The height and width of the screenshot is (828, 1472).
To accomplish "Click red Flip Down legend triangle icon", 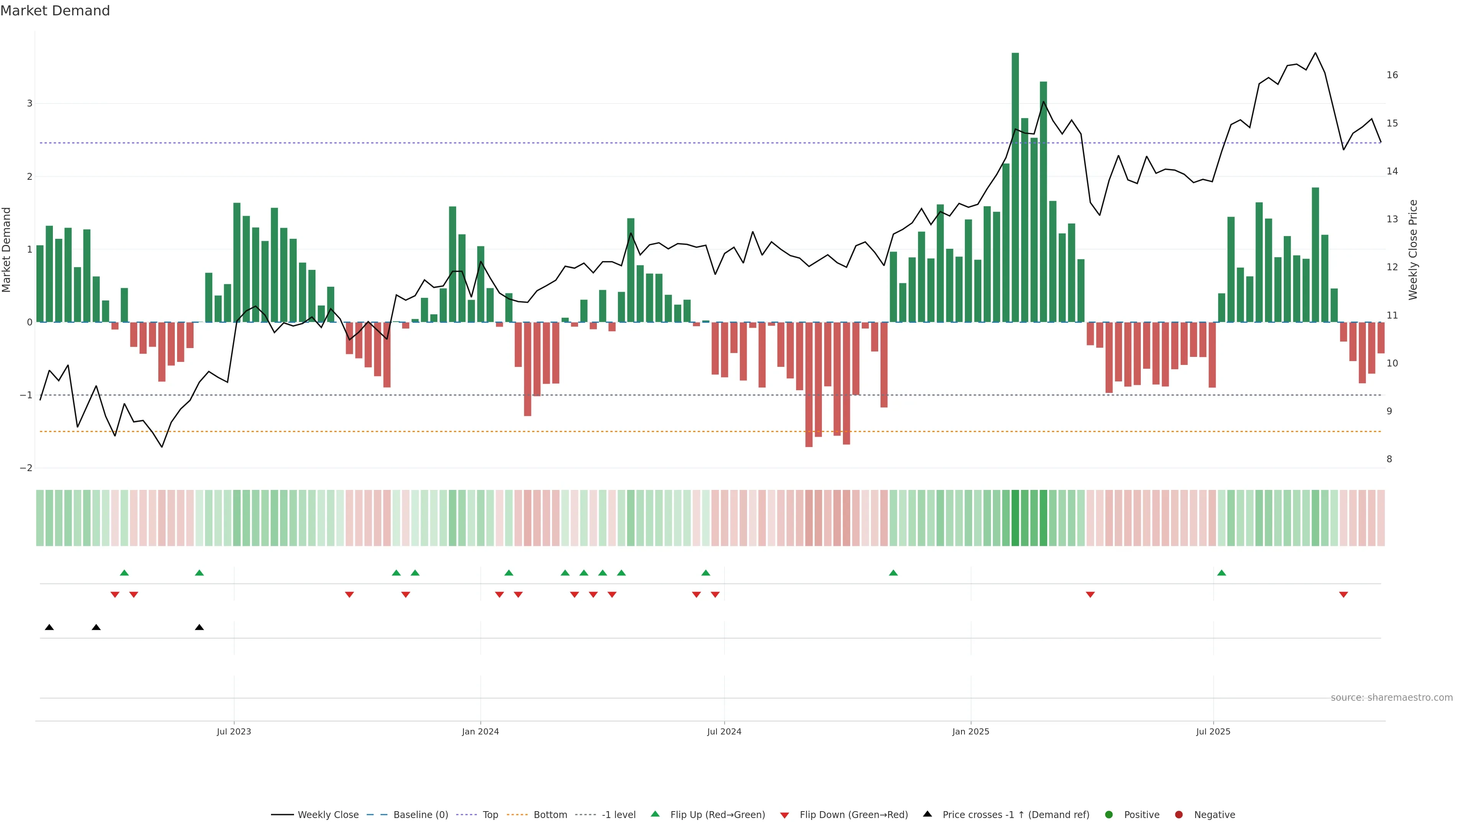I will click(785, 815).
